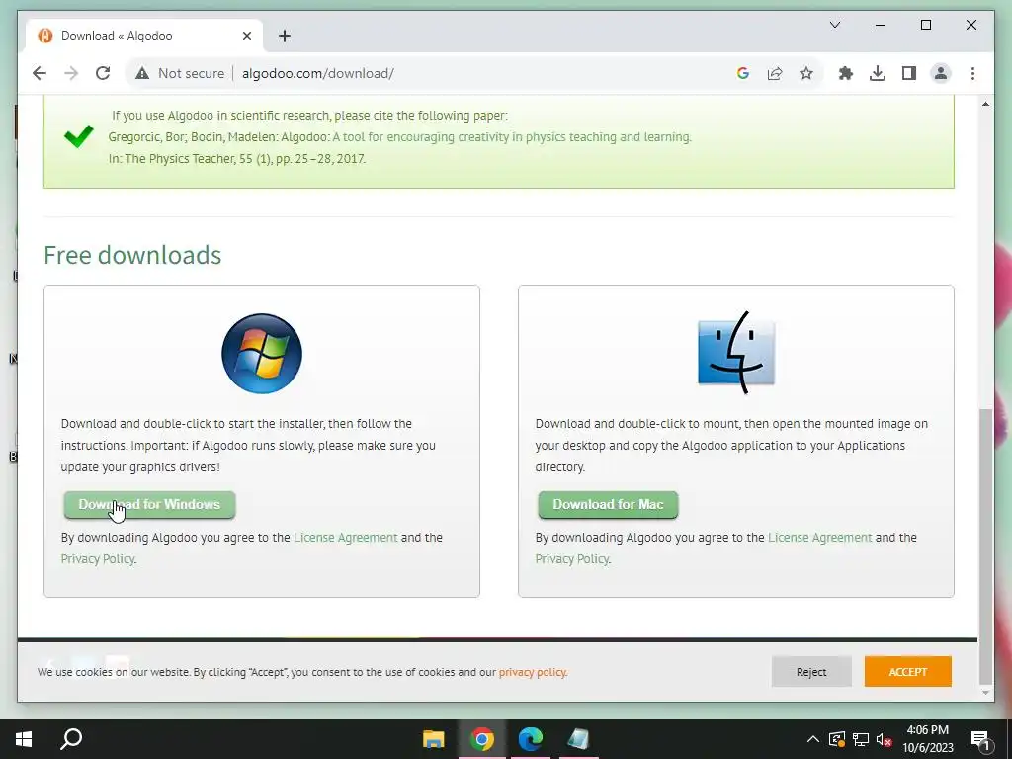
Task: Toggle the Chrome side panel
Action: (x=909, y=73)
